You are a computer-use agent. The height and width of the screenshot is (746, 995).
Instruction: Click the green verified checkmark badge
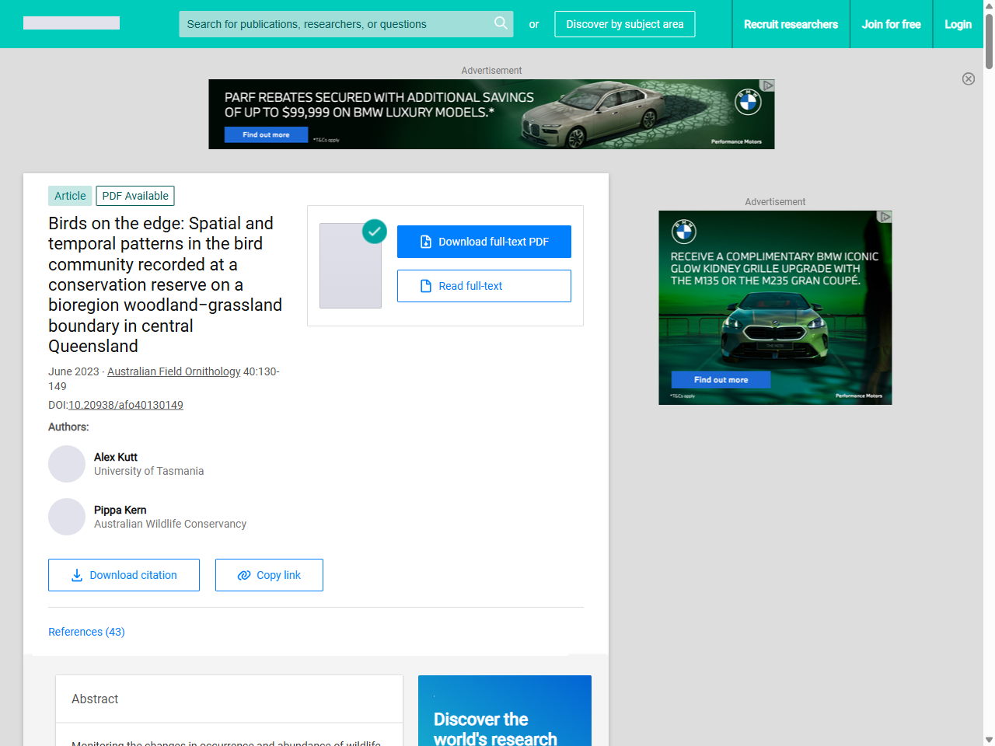click(x=375, y=231)
